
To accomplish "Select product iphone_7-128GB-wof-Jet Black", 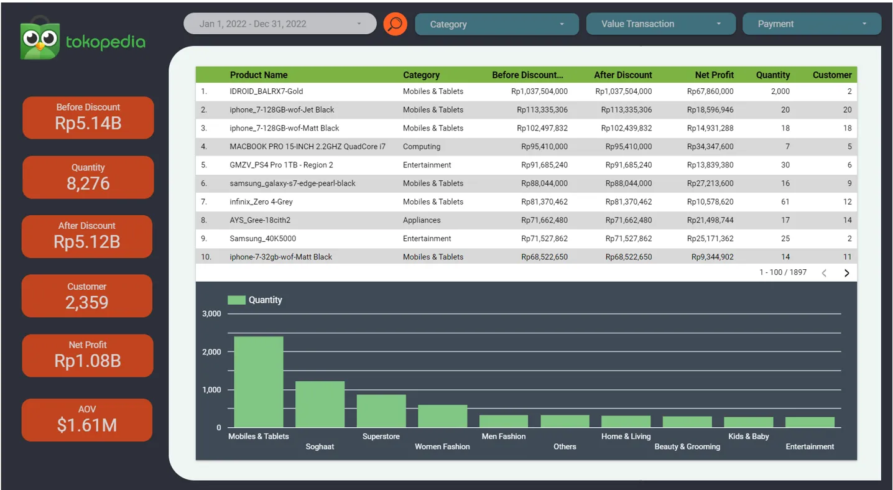I will point(282,109).
